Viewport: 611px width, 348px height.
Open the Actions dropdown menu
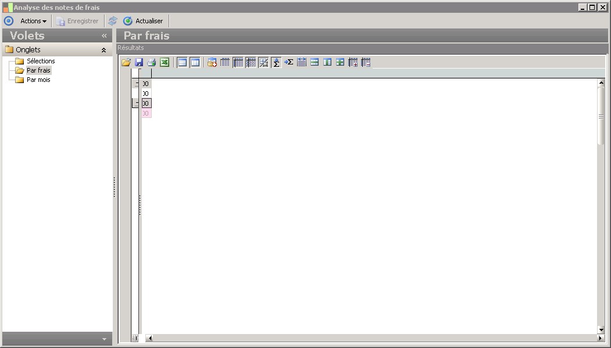[x=34, y=21]
